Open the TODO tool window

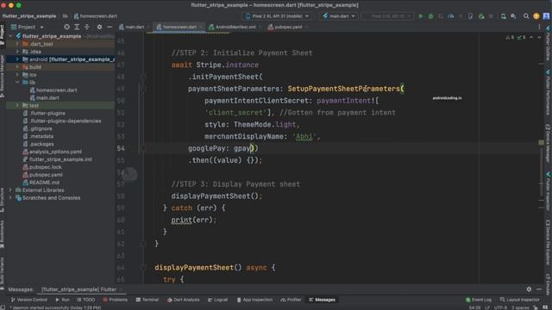point(86,300)
